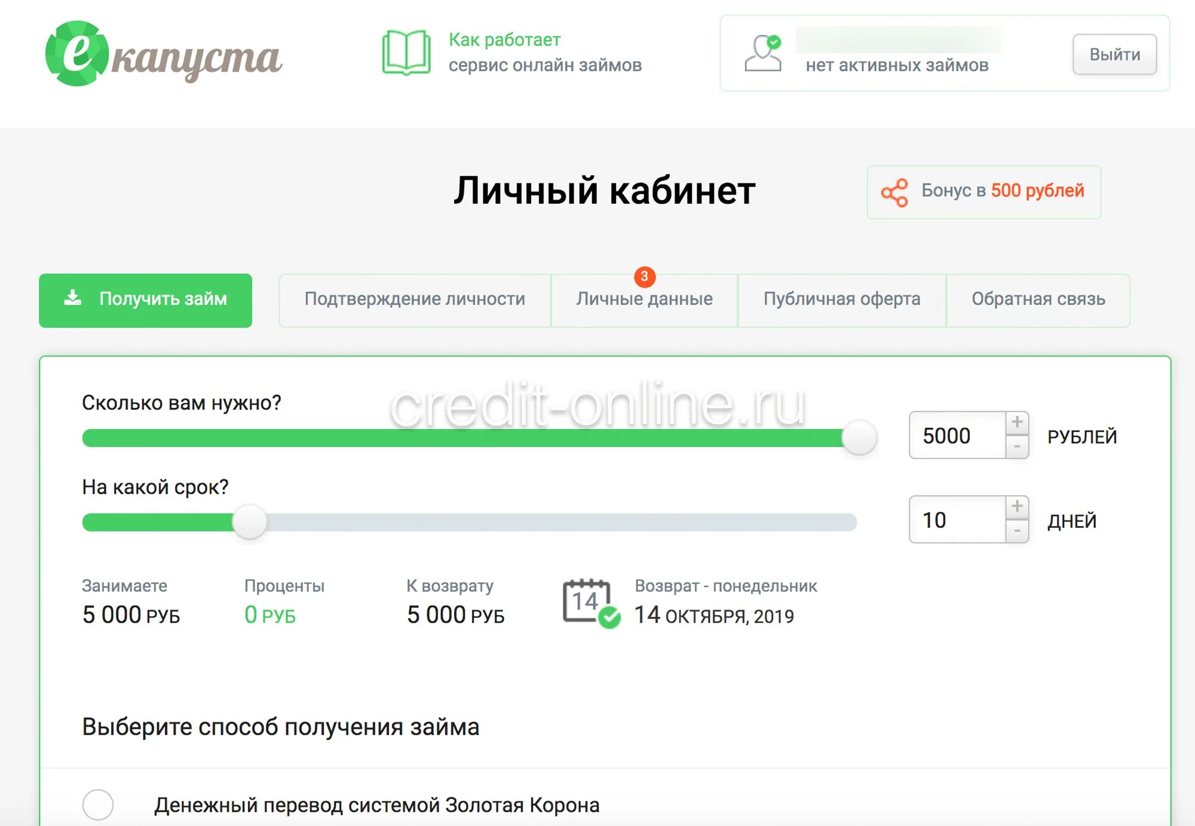Increase rubles amount with plus stepper
Screen dimensions: 1195x826
[1017, 423]
